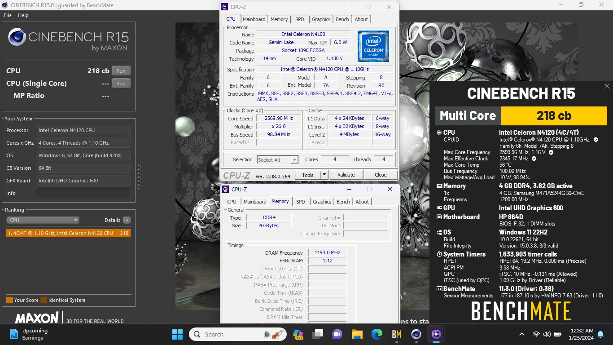Launch the Chat app from the taskbar
Image resolution: width=613 pixels, height=345 pixels.
pos(337,334)
